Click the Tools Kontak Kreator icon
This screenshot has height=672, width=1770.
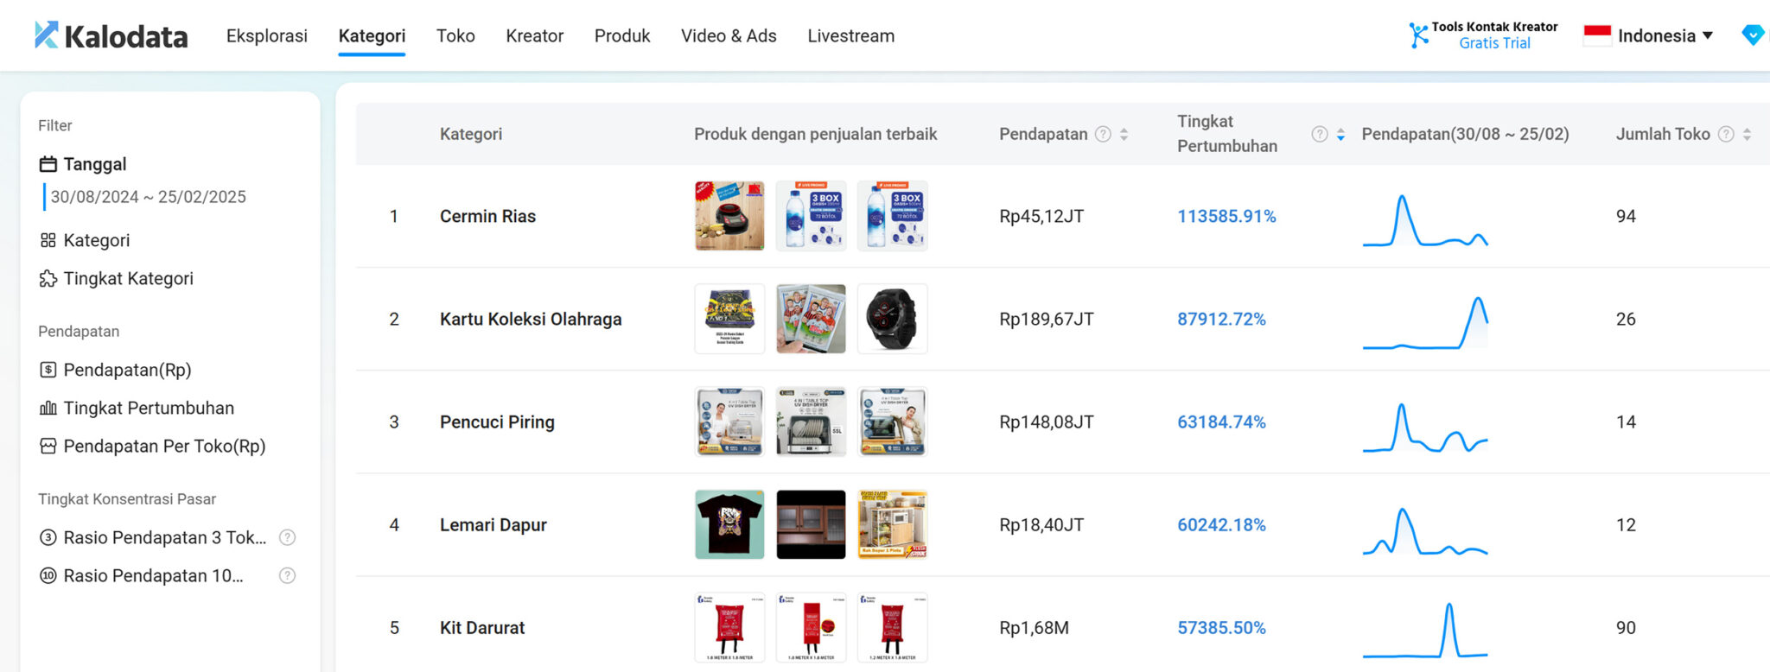1418,35
